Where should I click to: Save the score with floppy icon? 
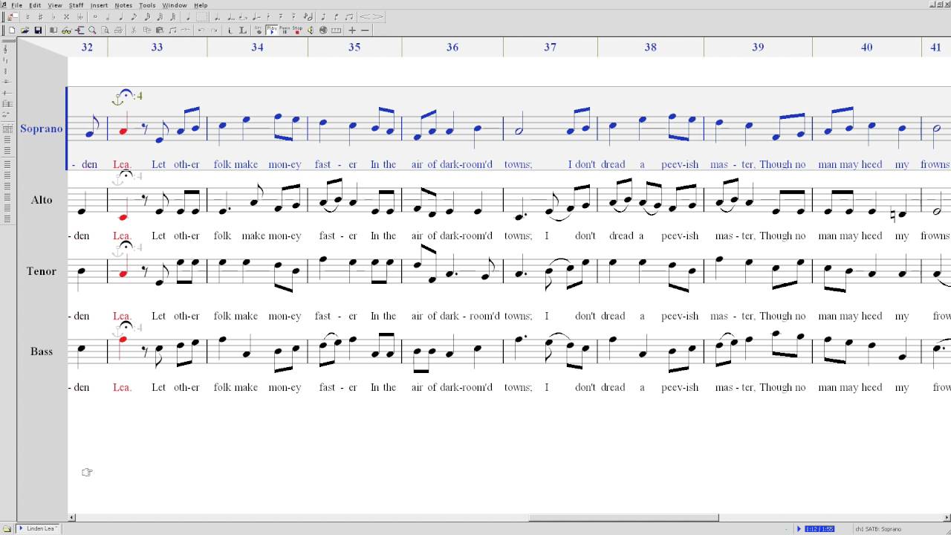tap(38, 30)
